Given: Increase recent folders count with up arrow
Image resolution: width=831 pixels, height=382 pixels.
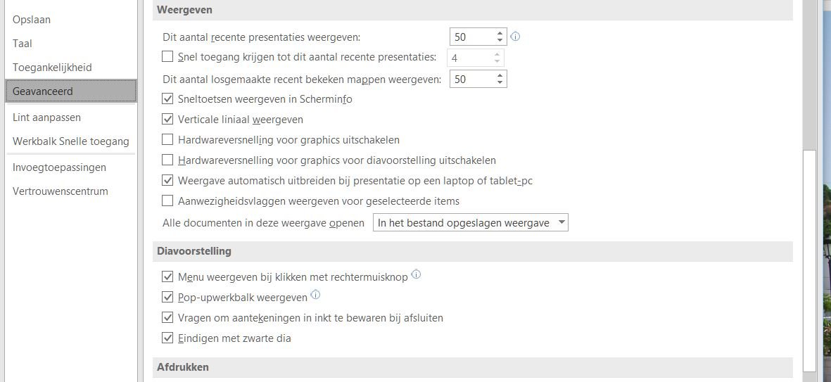Looking at the screenshot, I should 500,75.
